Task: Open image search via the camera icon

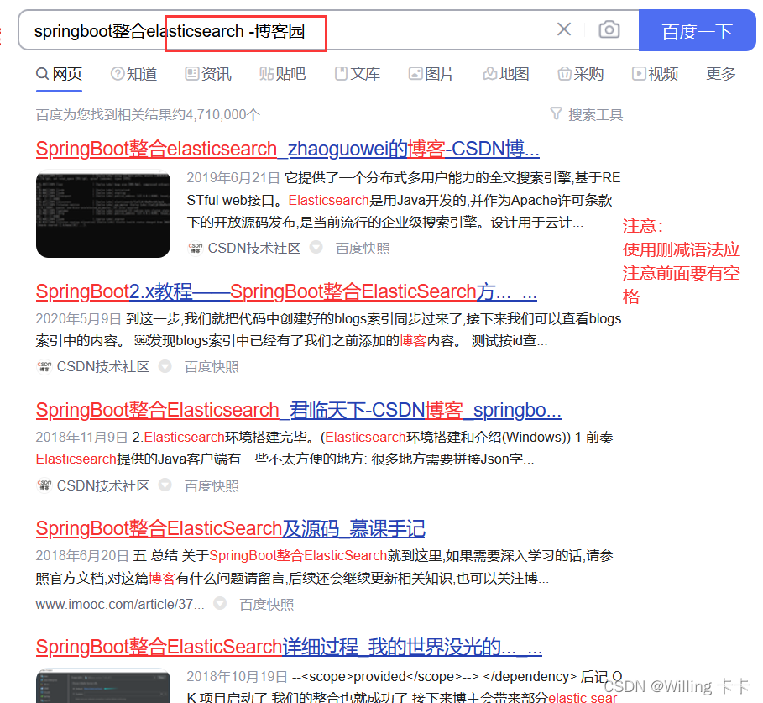Action: pos(609,29)
